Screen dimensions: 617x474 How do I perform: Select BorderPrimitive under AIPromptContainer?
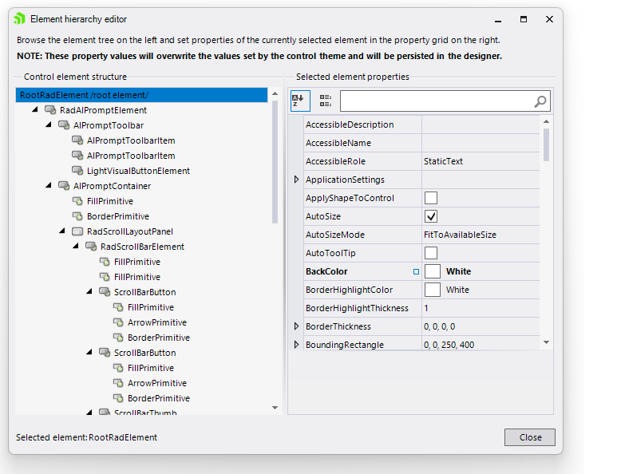click(x=118, y=216)
